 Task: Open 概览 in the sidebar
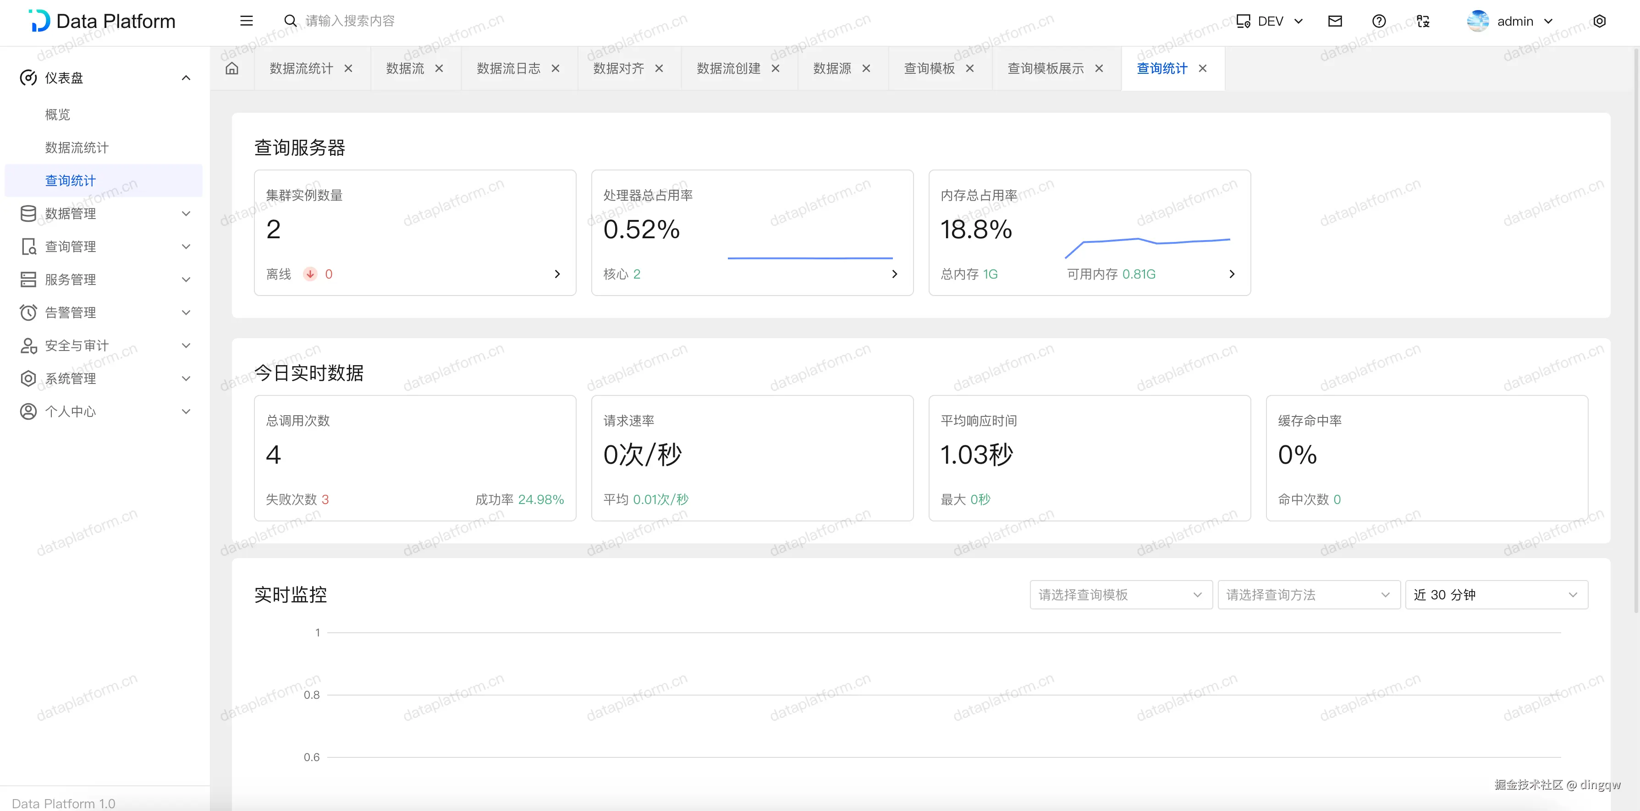point(57,115)
